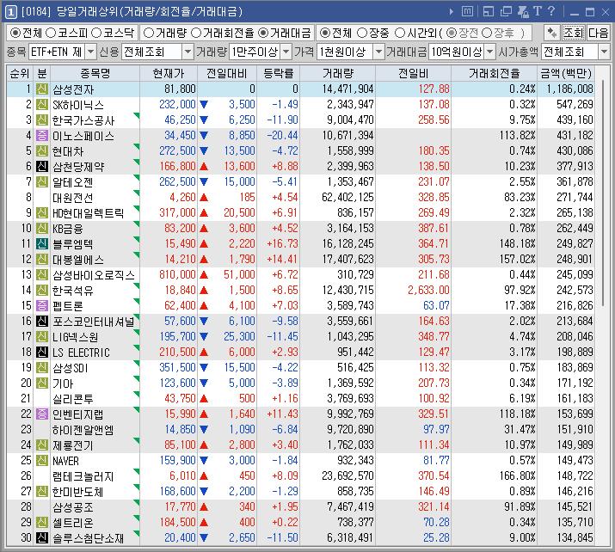Click the number 1 window icon
Image resolution: width=615 pixels, height=552 pixels.
(x=10, y=12)
